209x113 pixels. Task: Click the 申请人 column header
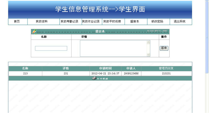tap(131, 68)
